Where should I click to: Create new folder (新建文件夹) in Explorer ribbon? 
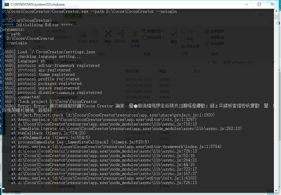click(135, 39)
